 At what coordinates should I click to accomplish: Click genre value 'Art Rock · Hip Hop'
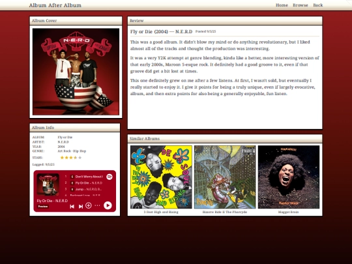tap(72, 151)
